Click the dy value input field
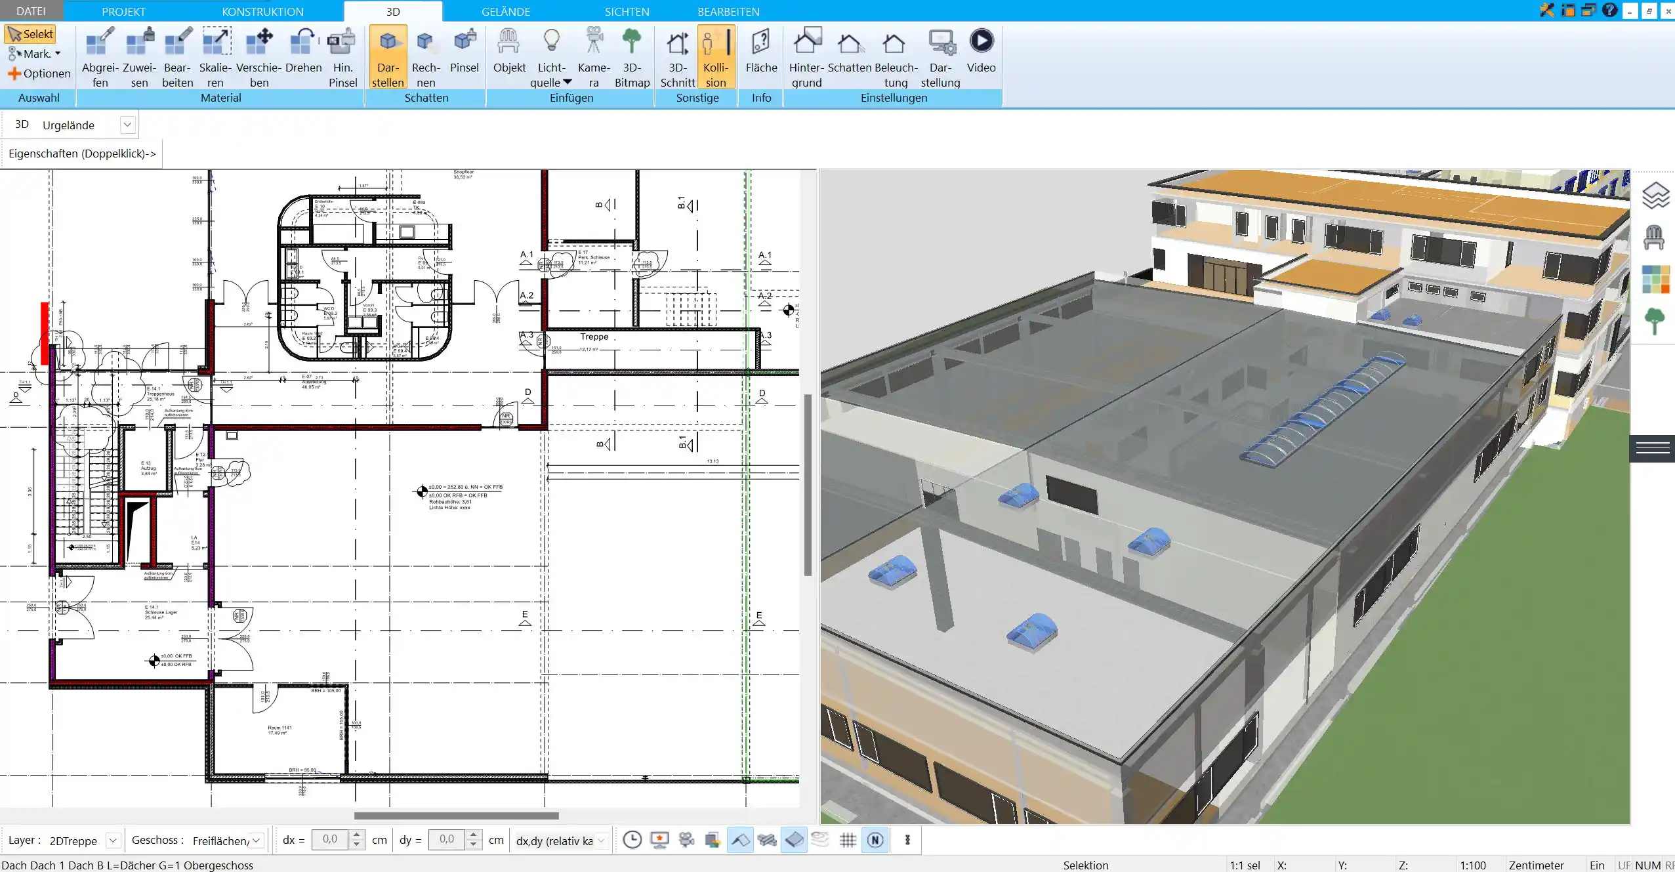The height and width of the screenshot is (872, 1675). click(x=447, y=840)
